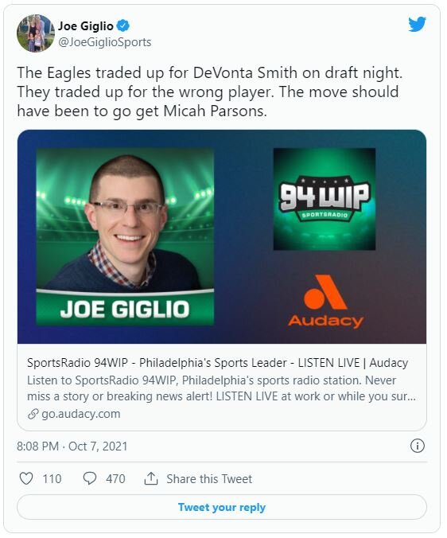Screen dimensions: 447x538
Task: Click the 110 likes count
Action: coord(52,478)
